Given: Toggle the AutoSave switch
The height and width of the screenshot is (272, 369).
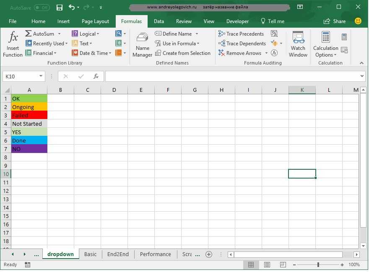Looking at the screenshot, I should pyautogui.click(x=42, y=8).
